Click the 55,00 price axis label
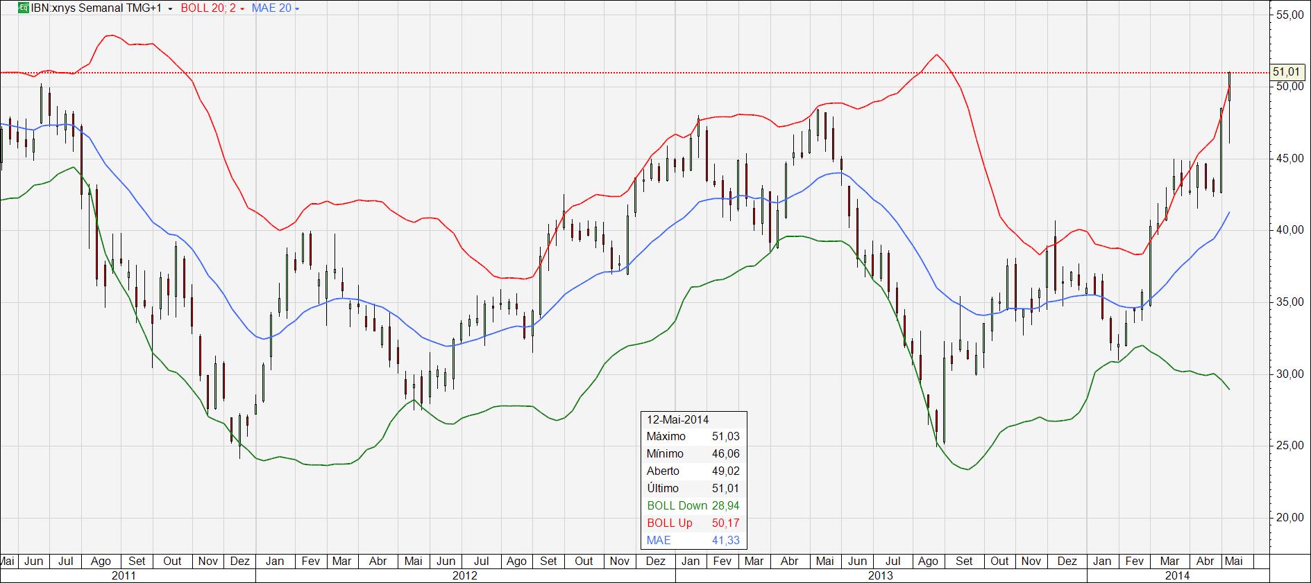 tap(1289, 15)
